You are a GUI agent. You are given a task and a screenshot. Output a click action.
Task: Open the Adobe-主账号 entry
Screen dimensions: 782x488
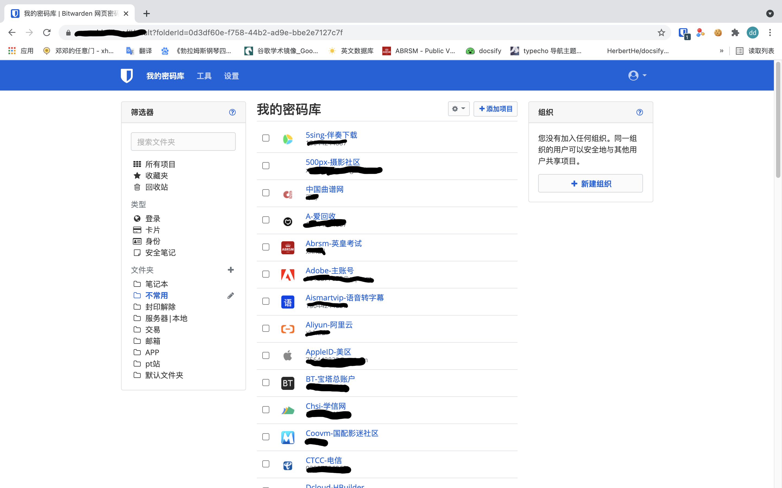329,271
